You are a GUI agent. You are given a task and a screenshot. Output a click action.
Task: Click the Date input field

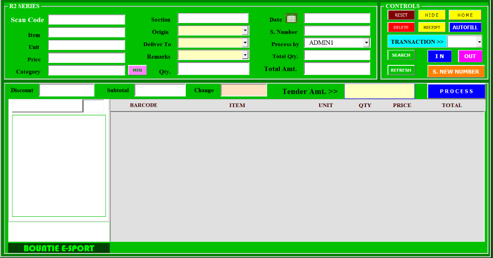point(337,18)
